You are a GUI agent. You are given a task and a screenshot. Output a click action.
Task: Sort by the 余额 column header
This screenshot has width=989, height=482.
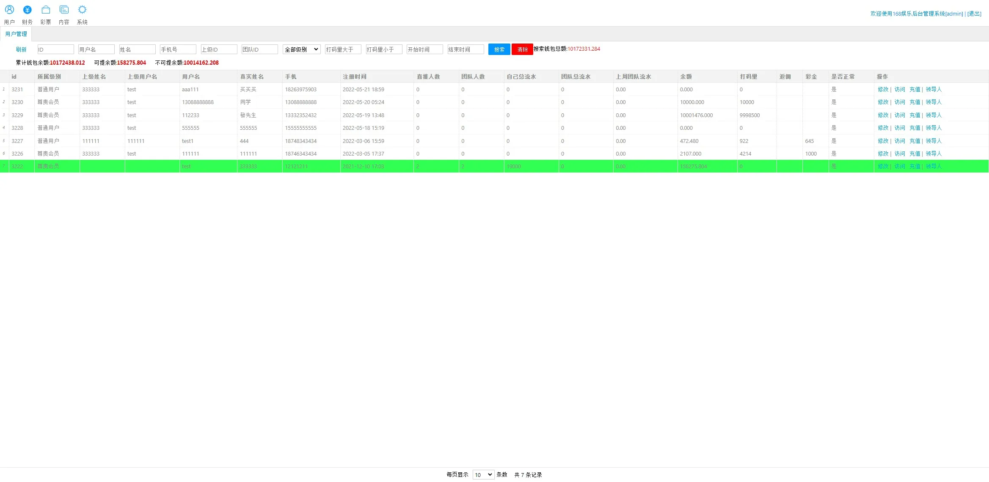click(x=686, y=77)
